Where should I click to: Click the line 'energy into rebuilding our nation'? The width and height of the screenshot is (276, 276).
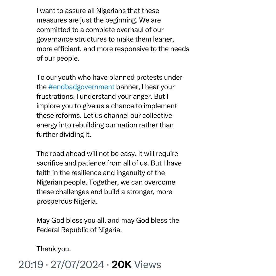[105, 125]
